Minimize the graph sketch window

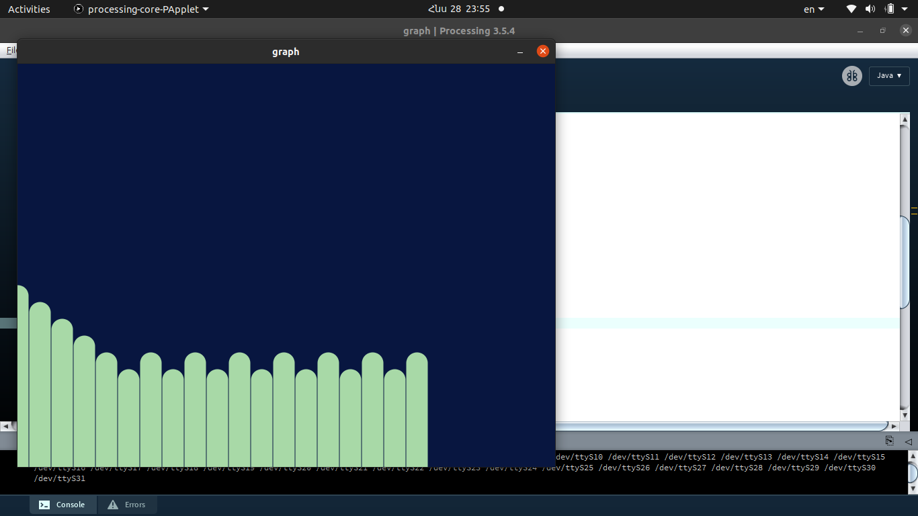click(520, 52)
